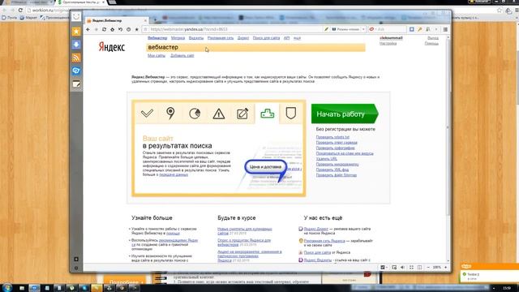Open the 'Поиск для сайта' service link
519x292 pixels.
pos(266,38)
